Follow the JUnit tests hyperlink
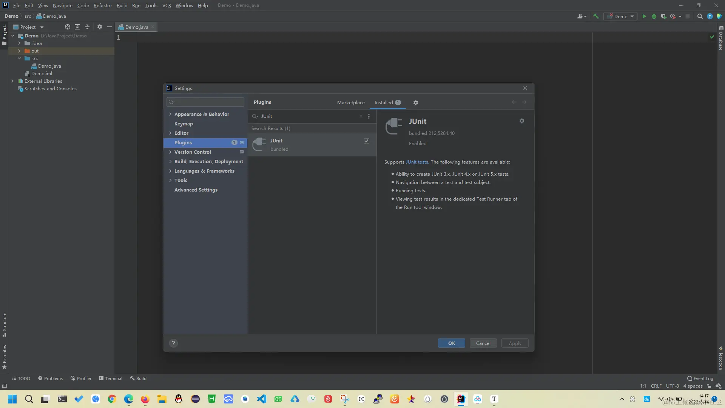The width and height of the screenshot is (725, 408). pyautogui.click(x=417, y=162)
